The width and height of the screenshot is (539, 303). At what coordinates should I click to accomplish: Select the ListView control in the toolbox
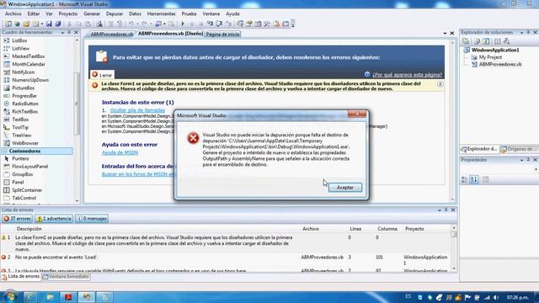tap(20, 49)
